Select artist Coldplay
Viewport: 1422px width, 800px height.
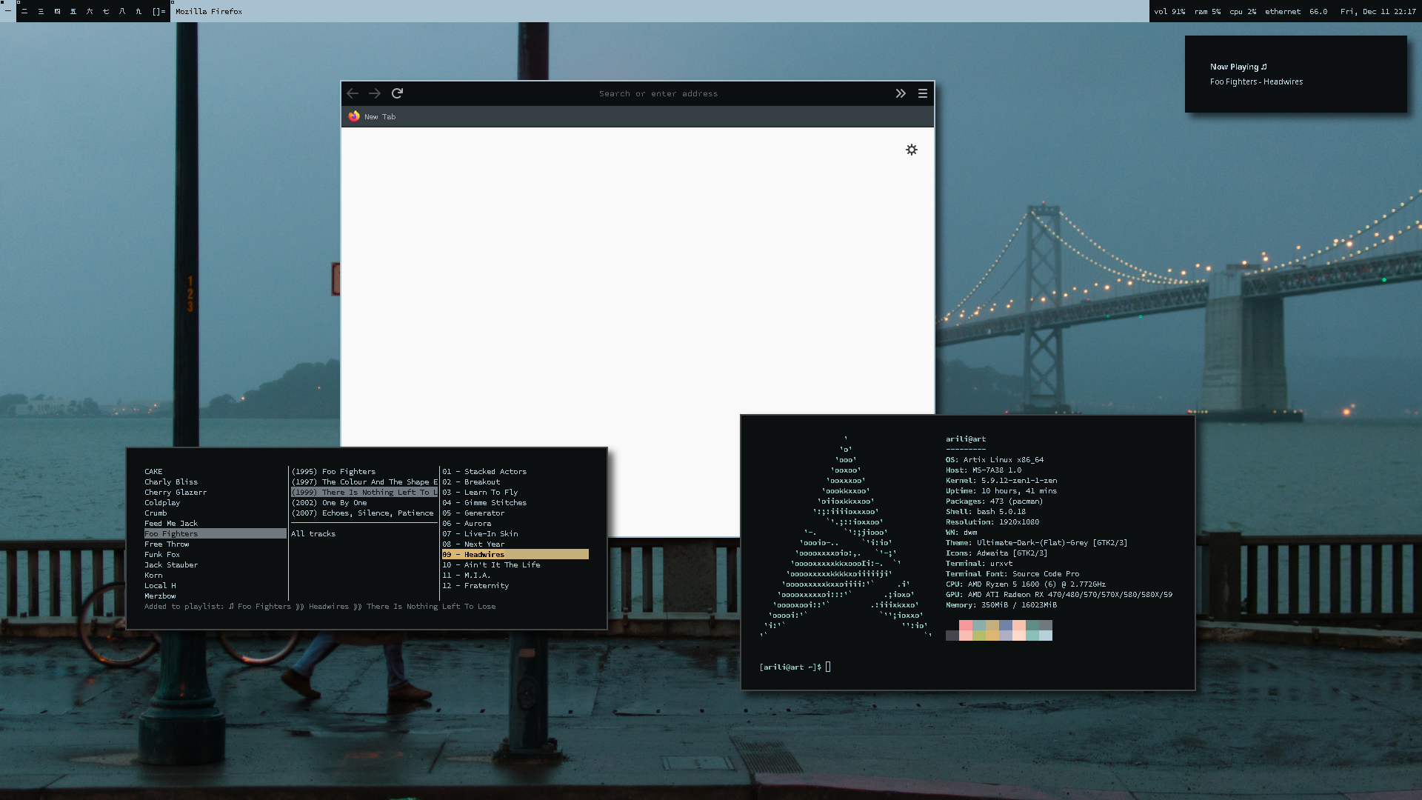(x=162, y=503)
